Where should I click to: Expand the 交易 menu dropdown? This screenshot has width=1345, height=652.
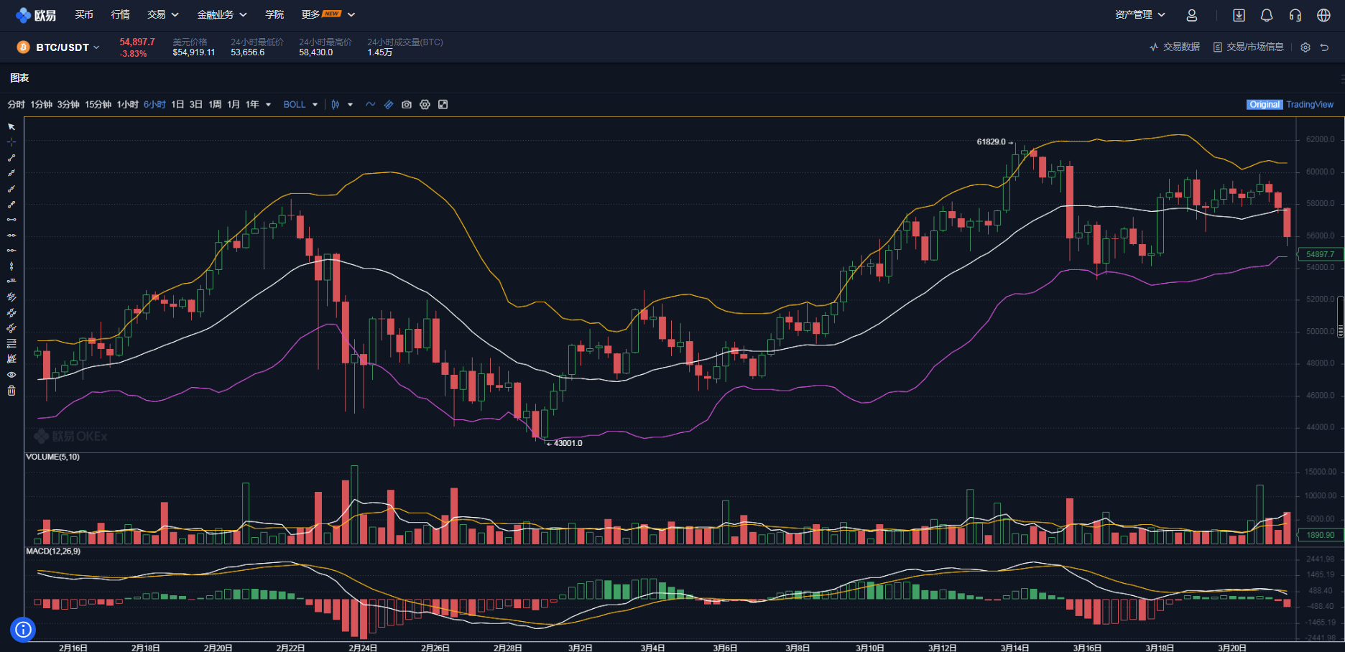point(163,15)
